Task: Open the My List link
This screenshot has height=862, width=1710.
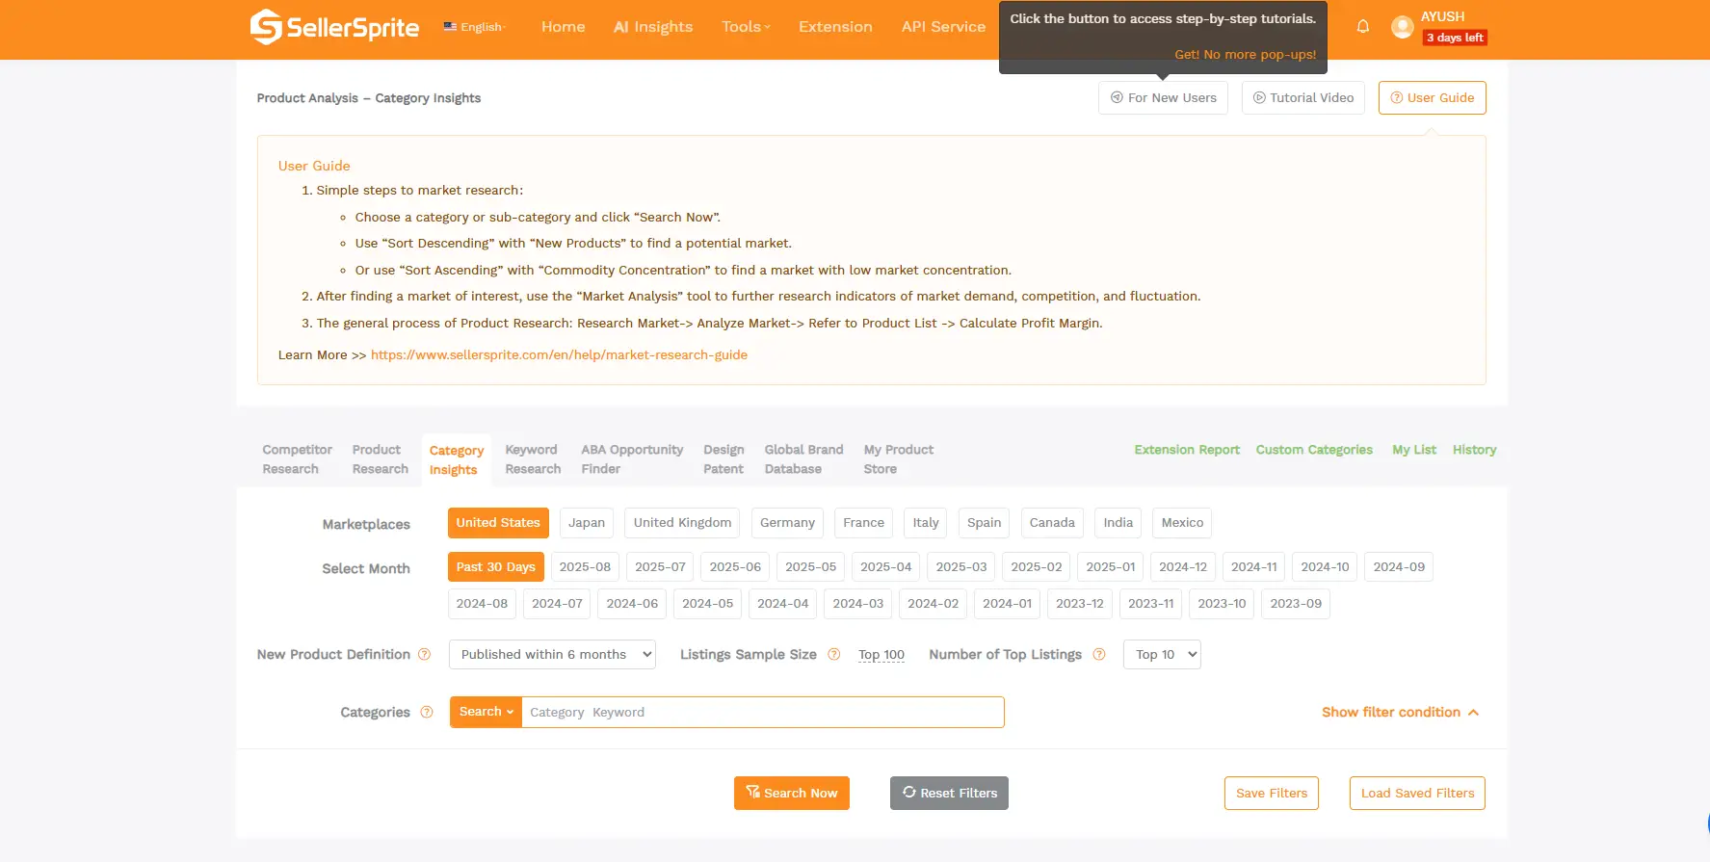Action: (1414, 450)
